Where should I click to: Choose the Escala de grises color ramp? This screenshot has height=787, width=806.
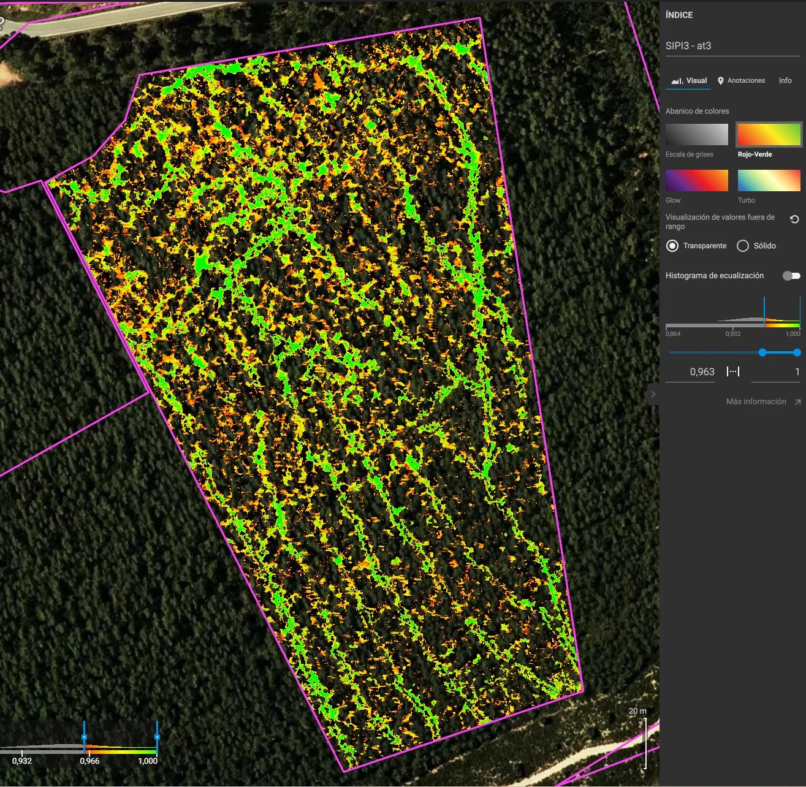click(x=697, y=134)
